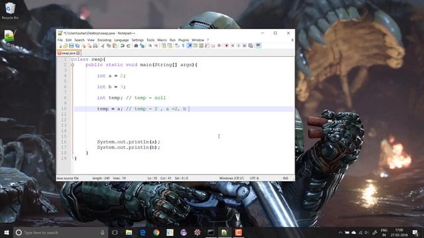Cut selection with the scissors icon

103,46
